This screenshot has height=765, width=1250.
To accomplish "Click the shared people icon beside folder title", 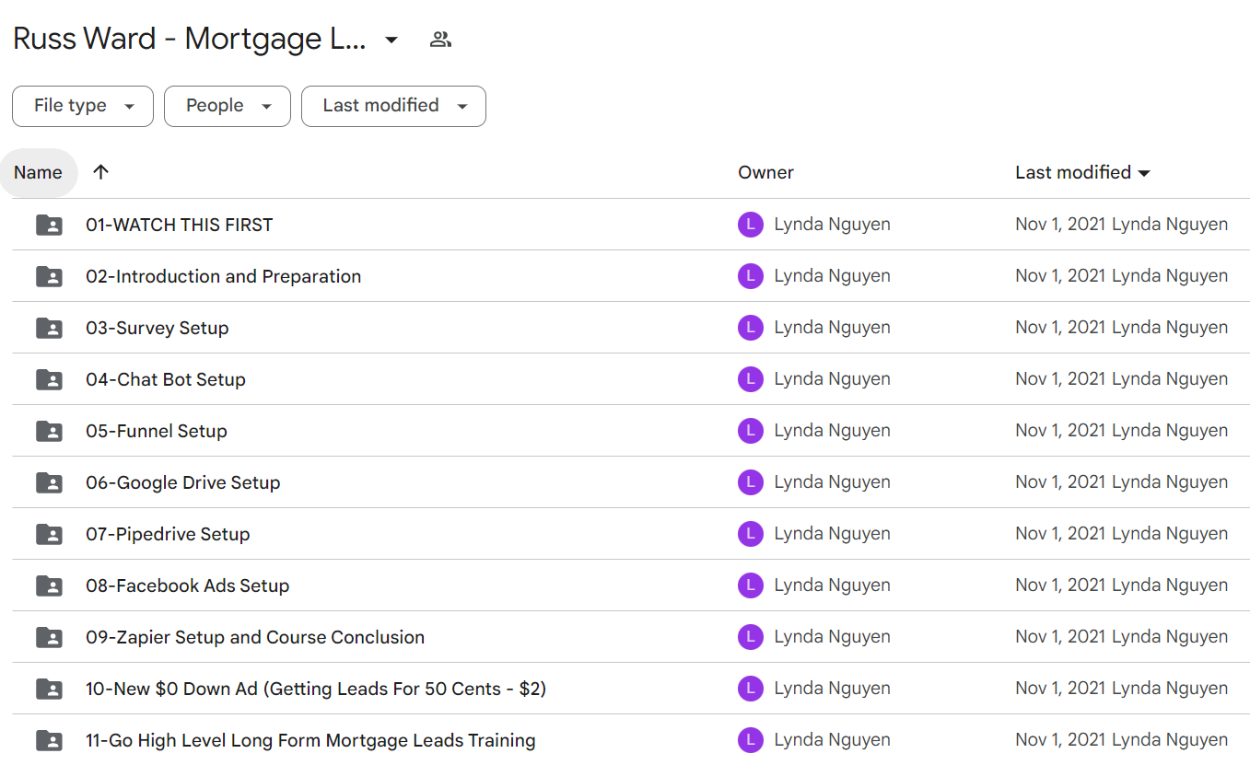I will click(x=440, y=40).
